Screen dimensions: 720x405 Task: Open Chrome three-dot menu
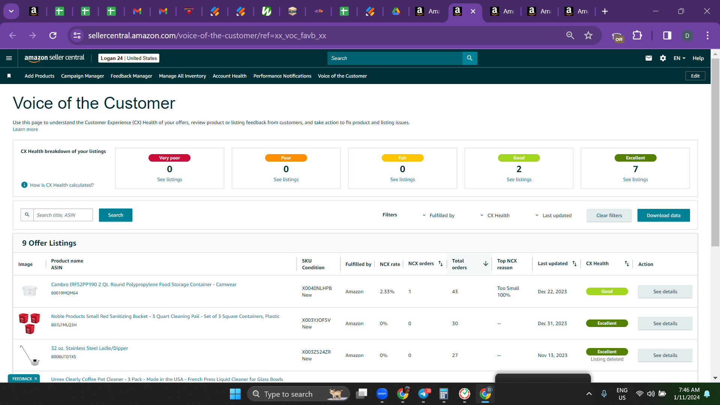coord(708,35)
